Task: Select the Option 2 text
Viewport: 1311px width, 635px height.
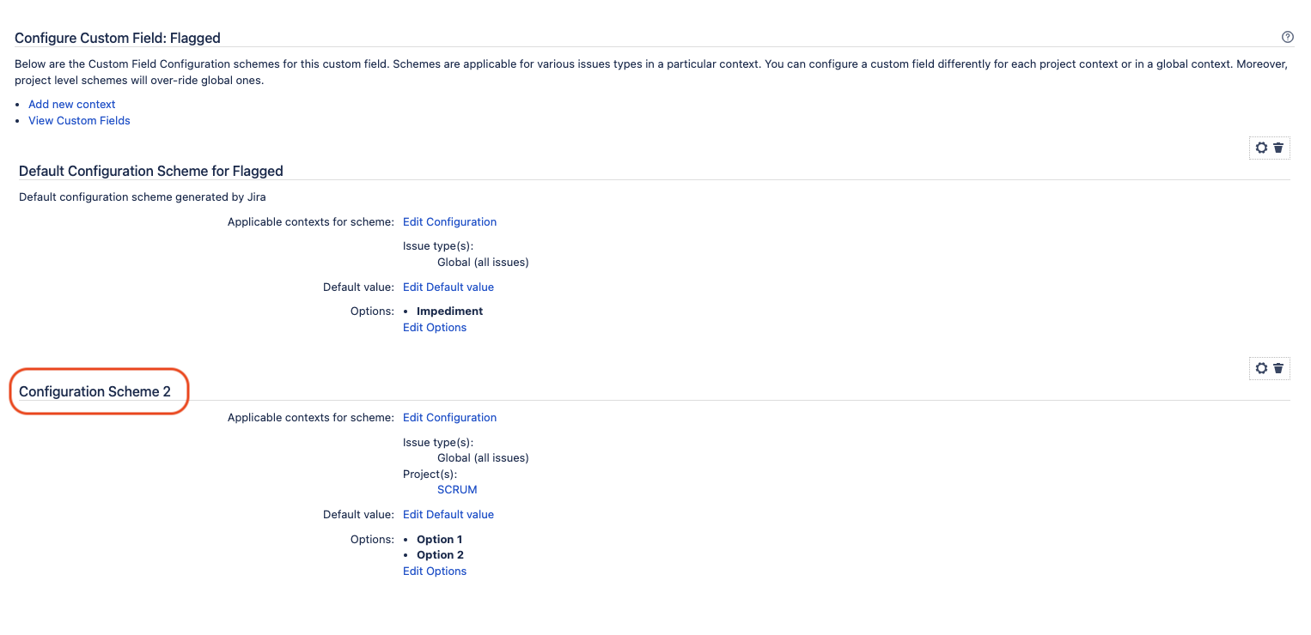Action: (x=440, y=554)
